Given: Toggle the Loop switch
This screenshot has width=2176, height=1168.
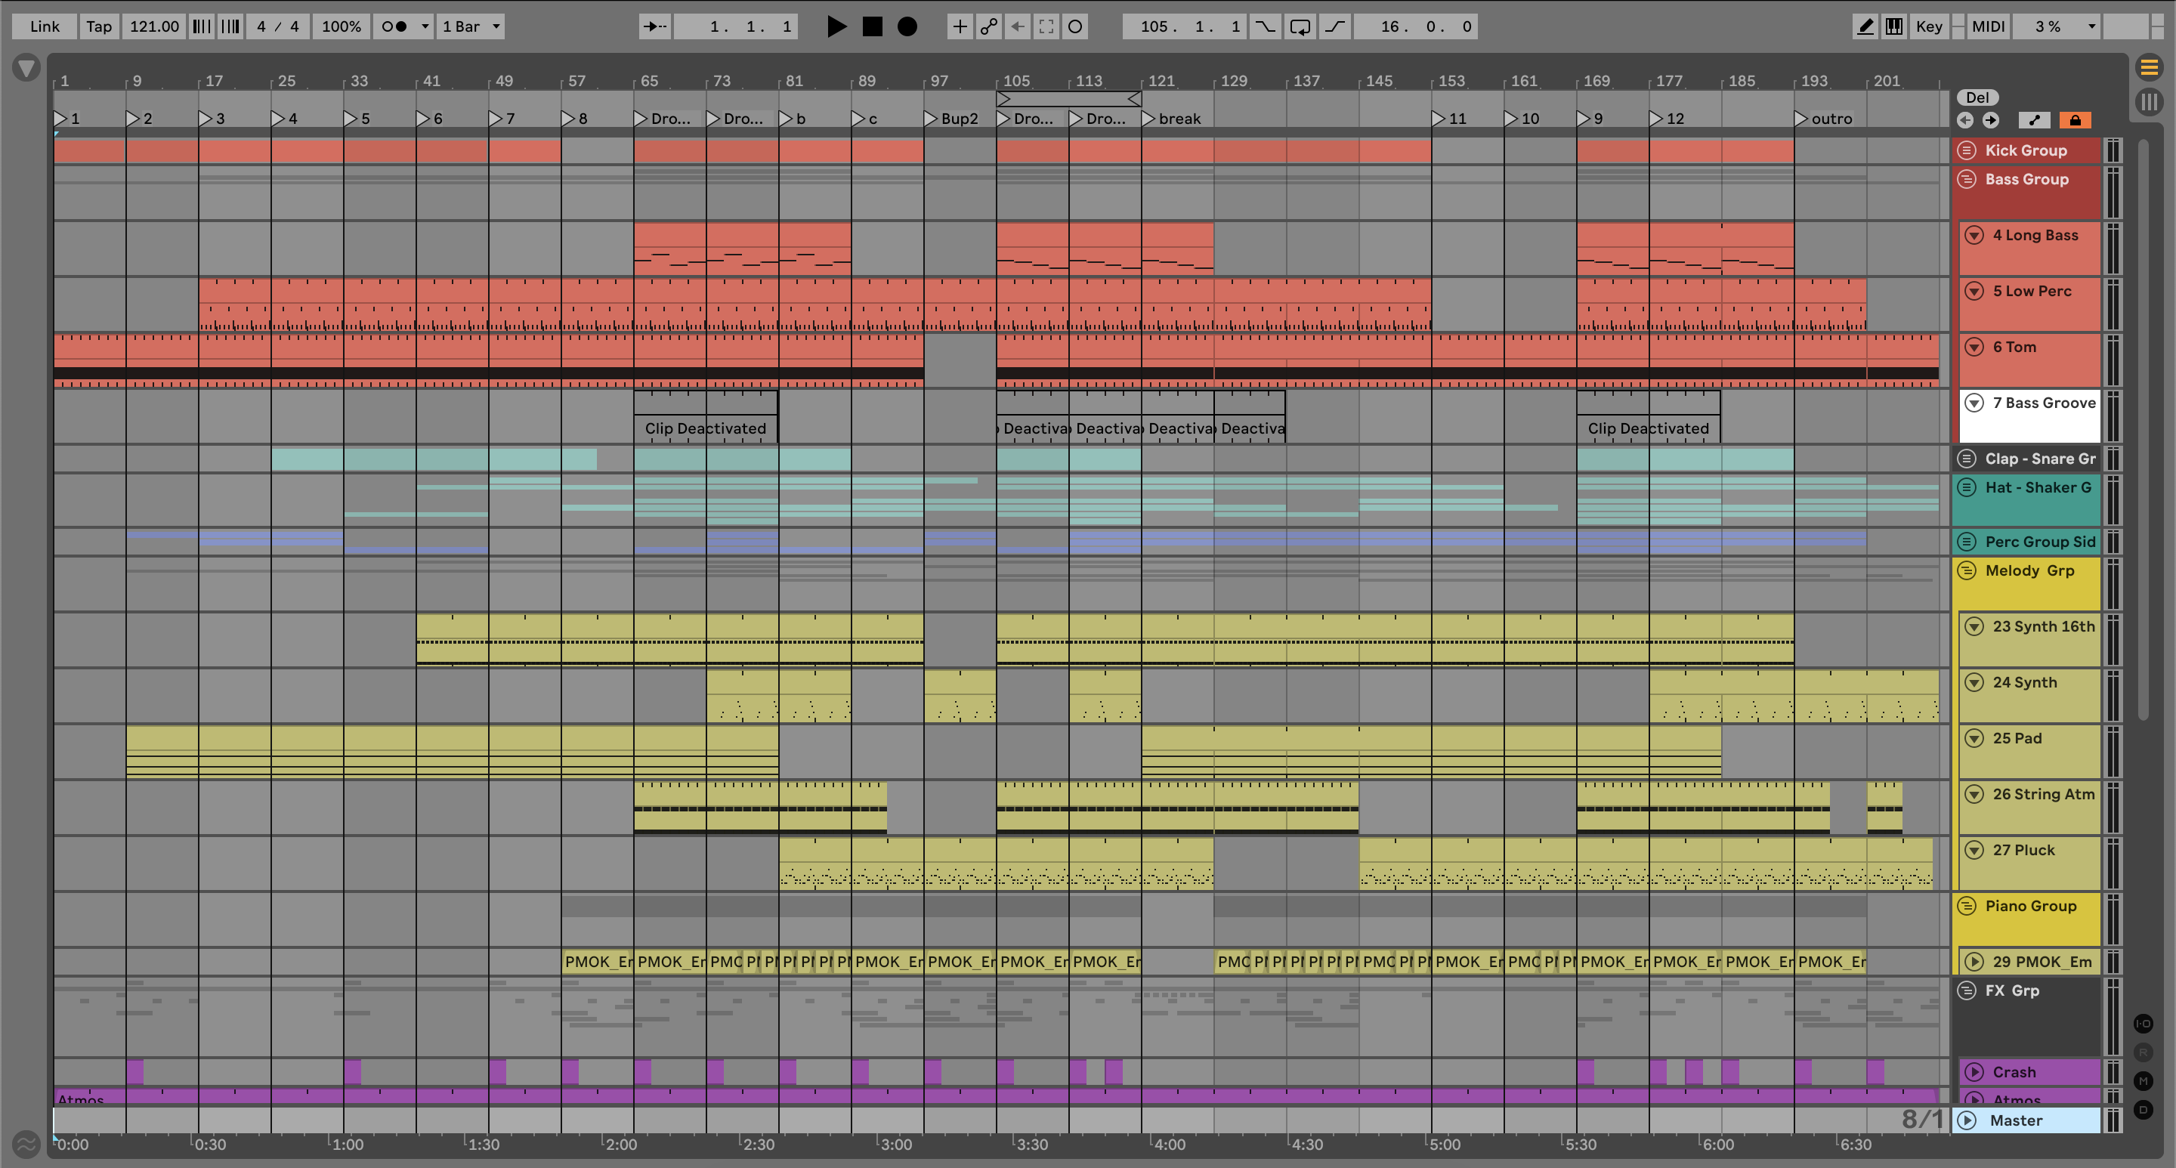Looking at the screenshot, I should [1300, 26].
